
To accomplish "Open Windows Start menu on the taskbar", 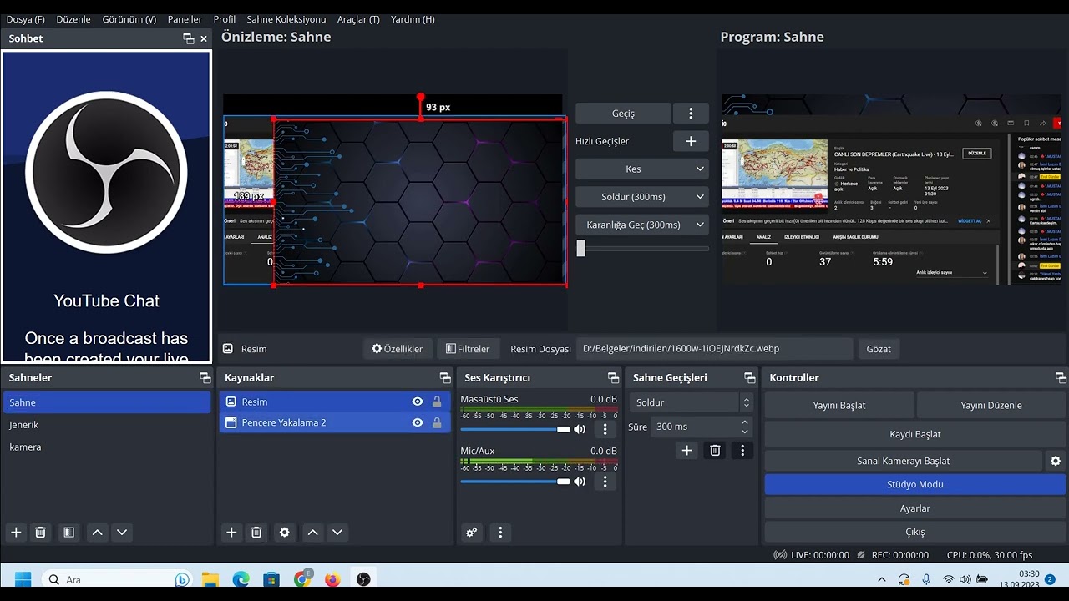I will click(23, 579).
